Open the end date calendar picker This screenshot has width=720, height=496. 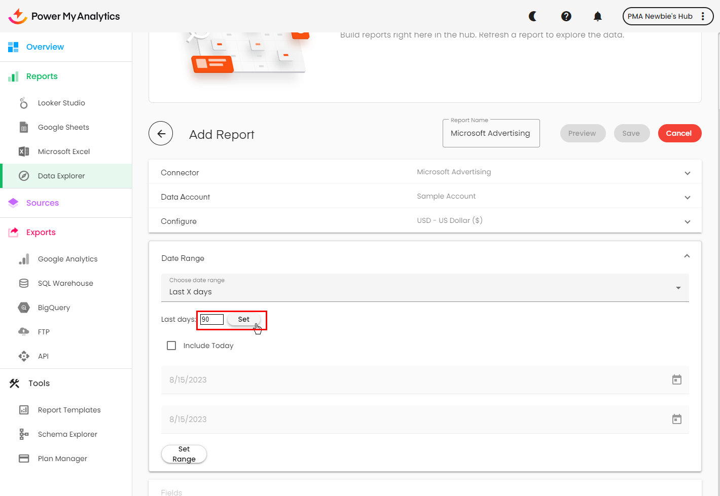tap(676, 419)
